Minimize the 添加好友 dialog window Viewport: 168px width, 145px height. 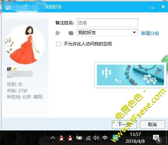[x=152, y=7]
